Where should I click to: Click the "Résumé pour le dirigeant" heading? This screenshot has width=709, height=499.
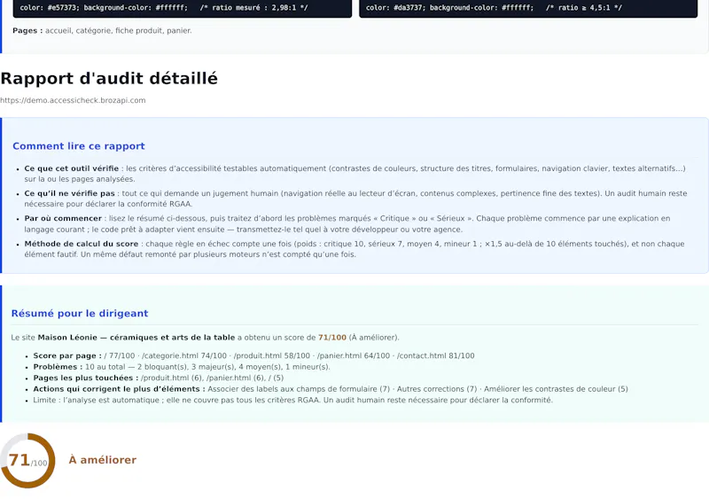[80, 314]
